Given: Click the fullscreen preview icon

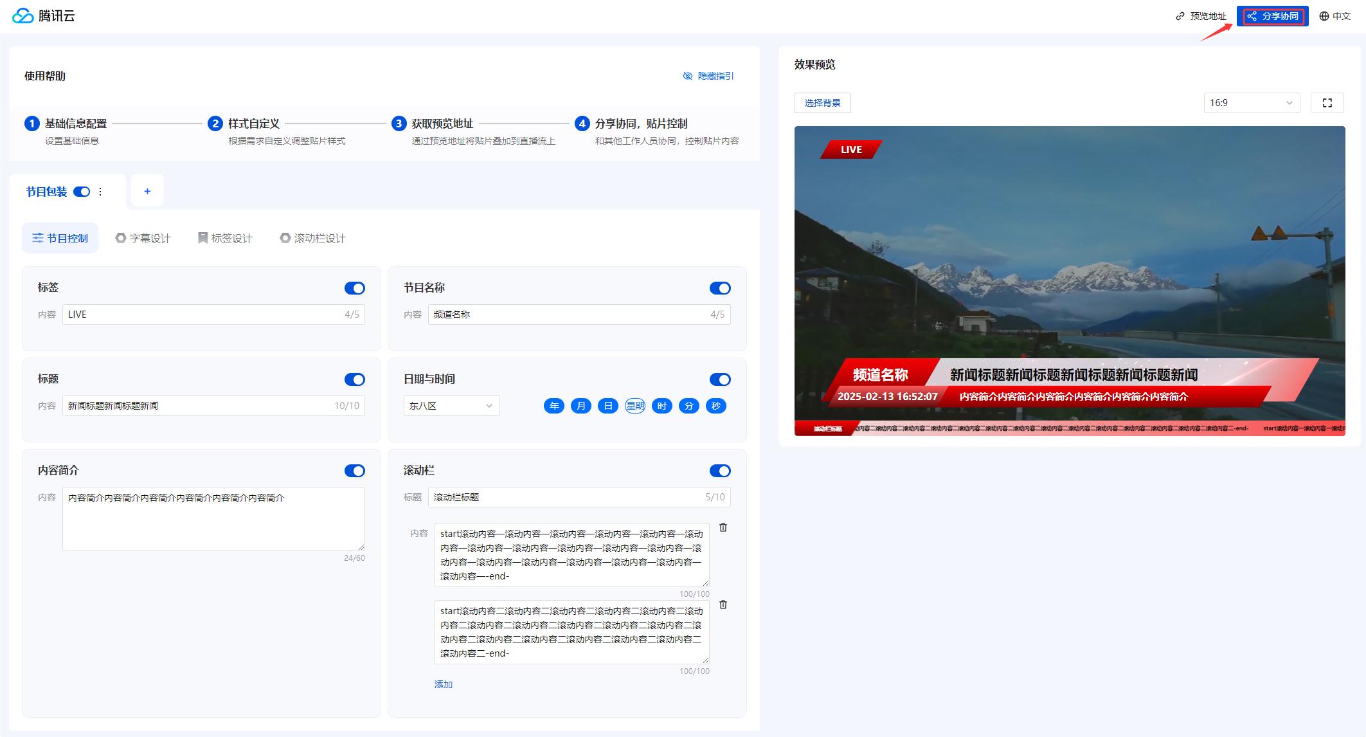Looking at the screenshot, I should tap(1327, 103).
